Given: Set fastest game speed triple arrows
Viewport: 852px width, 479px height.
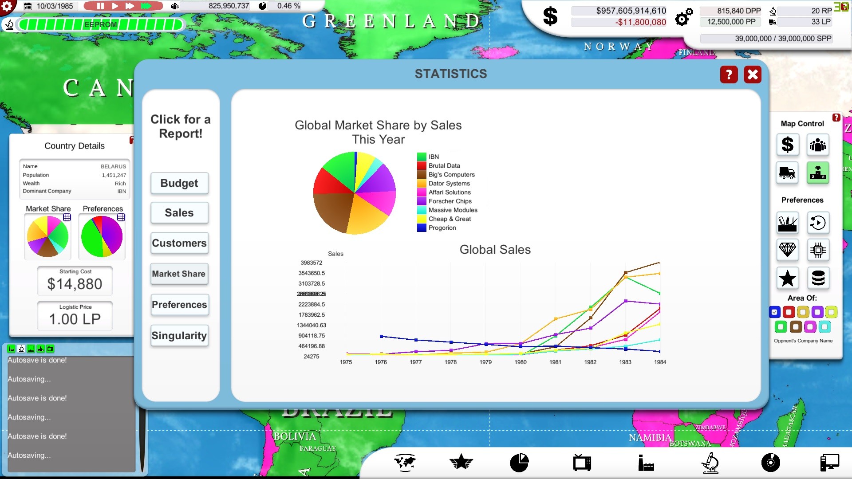Looking at the screenshot, I should coord(146,6).
